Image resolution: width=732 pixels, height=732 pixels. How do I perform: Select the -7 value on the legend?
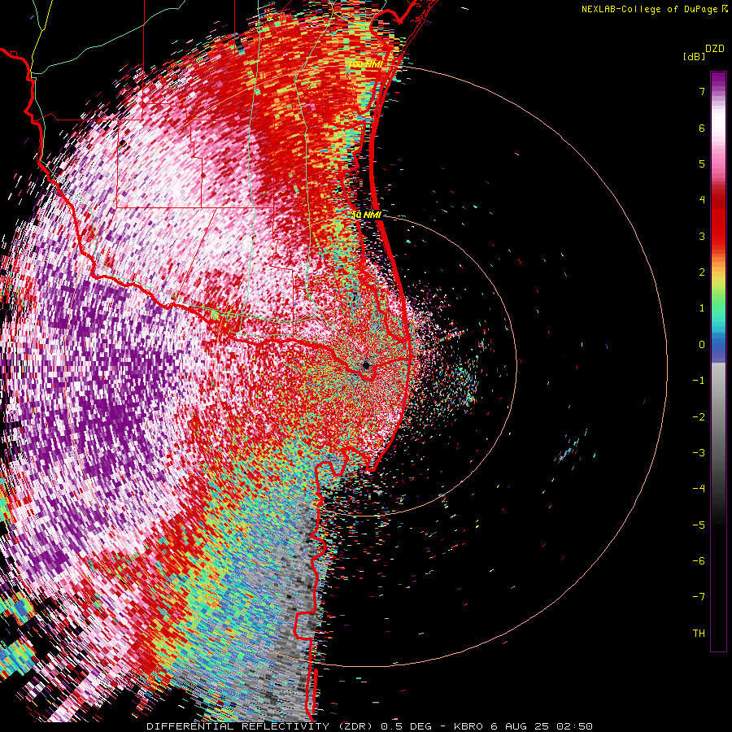click(x=699, y=597)
